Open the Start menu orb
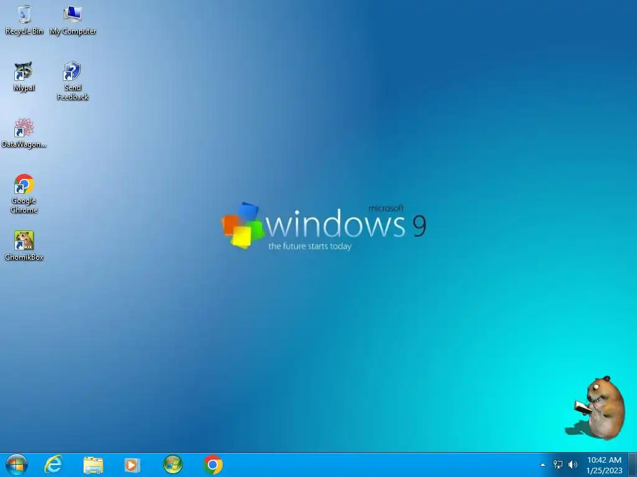Viewport: 637px width, 477px height. click(x=17, y=465)
